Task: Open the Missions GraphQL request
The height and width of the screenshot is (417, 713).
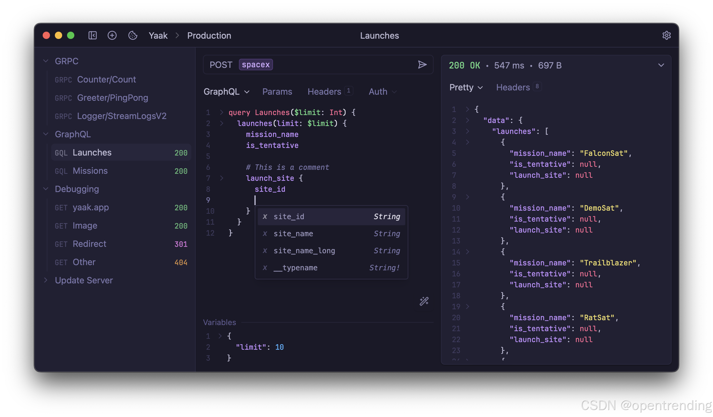Action: pos(90,171)
